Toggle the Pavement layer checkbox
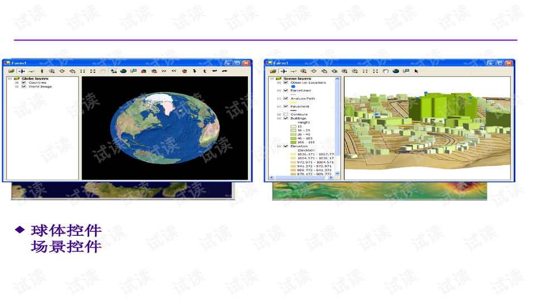Screen dimensions: 536x301 tap(286, 106)
